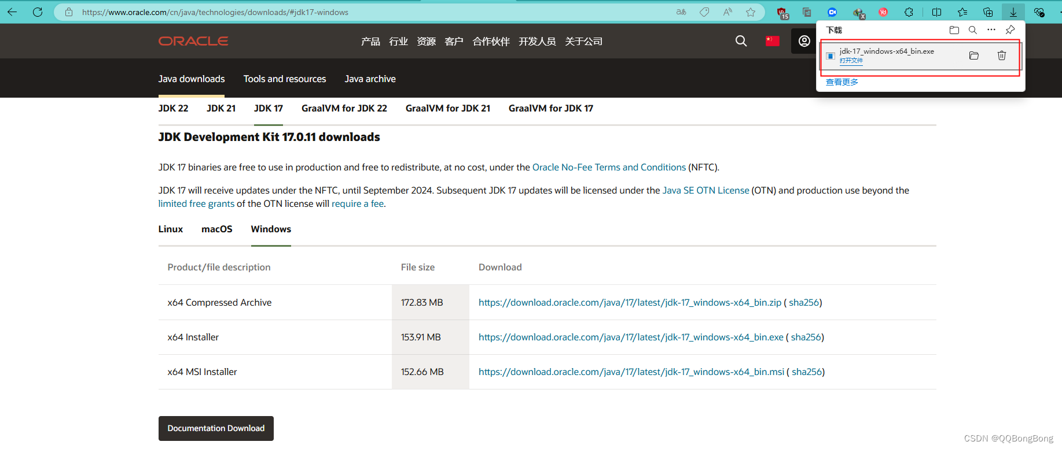Select the JDK 22 tab

pos(174,109)
